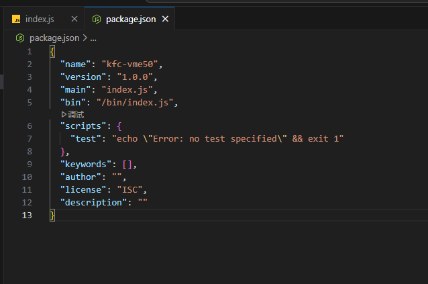Click line number 6 in the gutter

[x=30, y=126]
